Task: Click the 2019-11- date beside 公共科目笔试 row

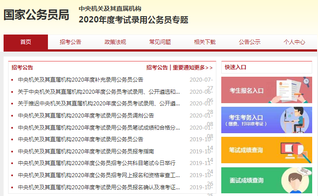Action: (201, 163)
